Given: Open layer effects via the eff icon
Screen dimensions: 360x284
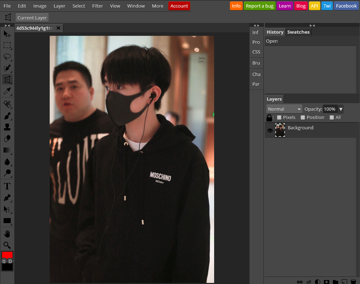Looking at the screenshot, I should [309, 282].
